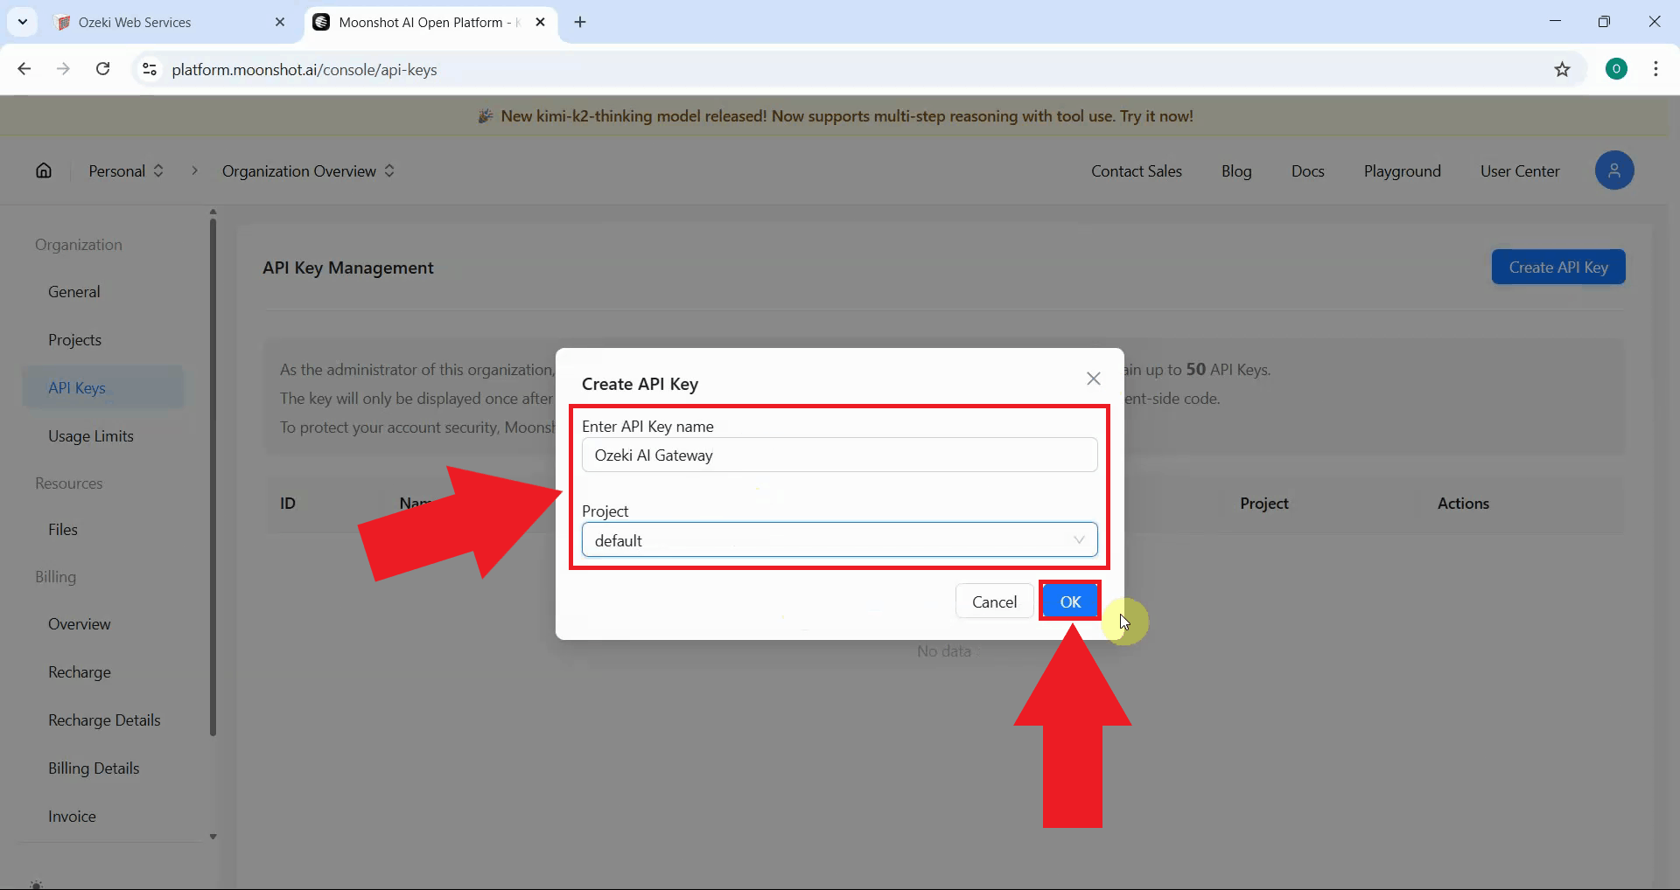Image resolution: width=1680 pixels, height=890 pixels.
Task: Open site settings from the address bar icon
Action: [149, 70]
